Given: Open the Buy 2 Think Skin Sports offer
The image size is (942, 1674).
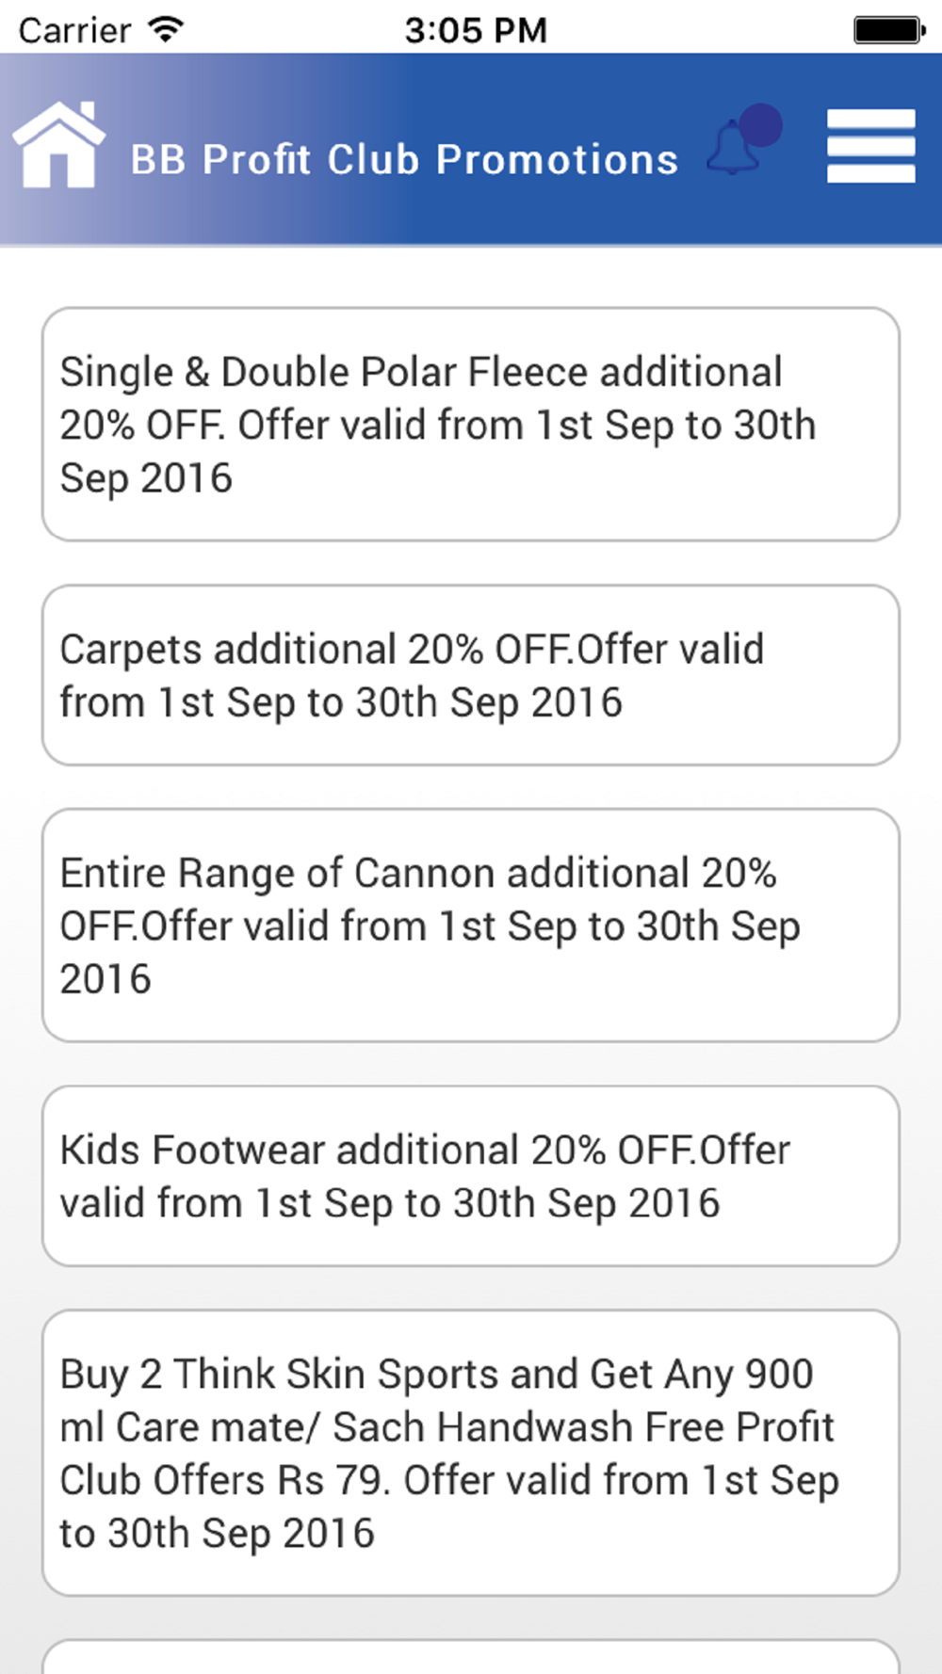Looking at the screenshot, I should coord(470,1452).
